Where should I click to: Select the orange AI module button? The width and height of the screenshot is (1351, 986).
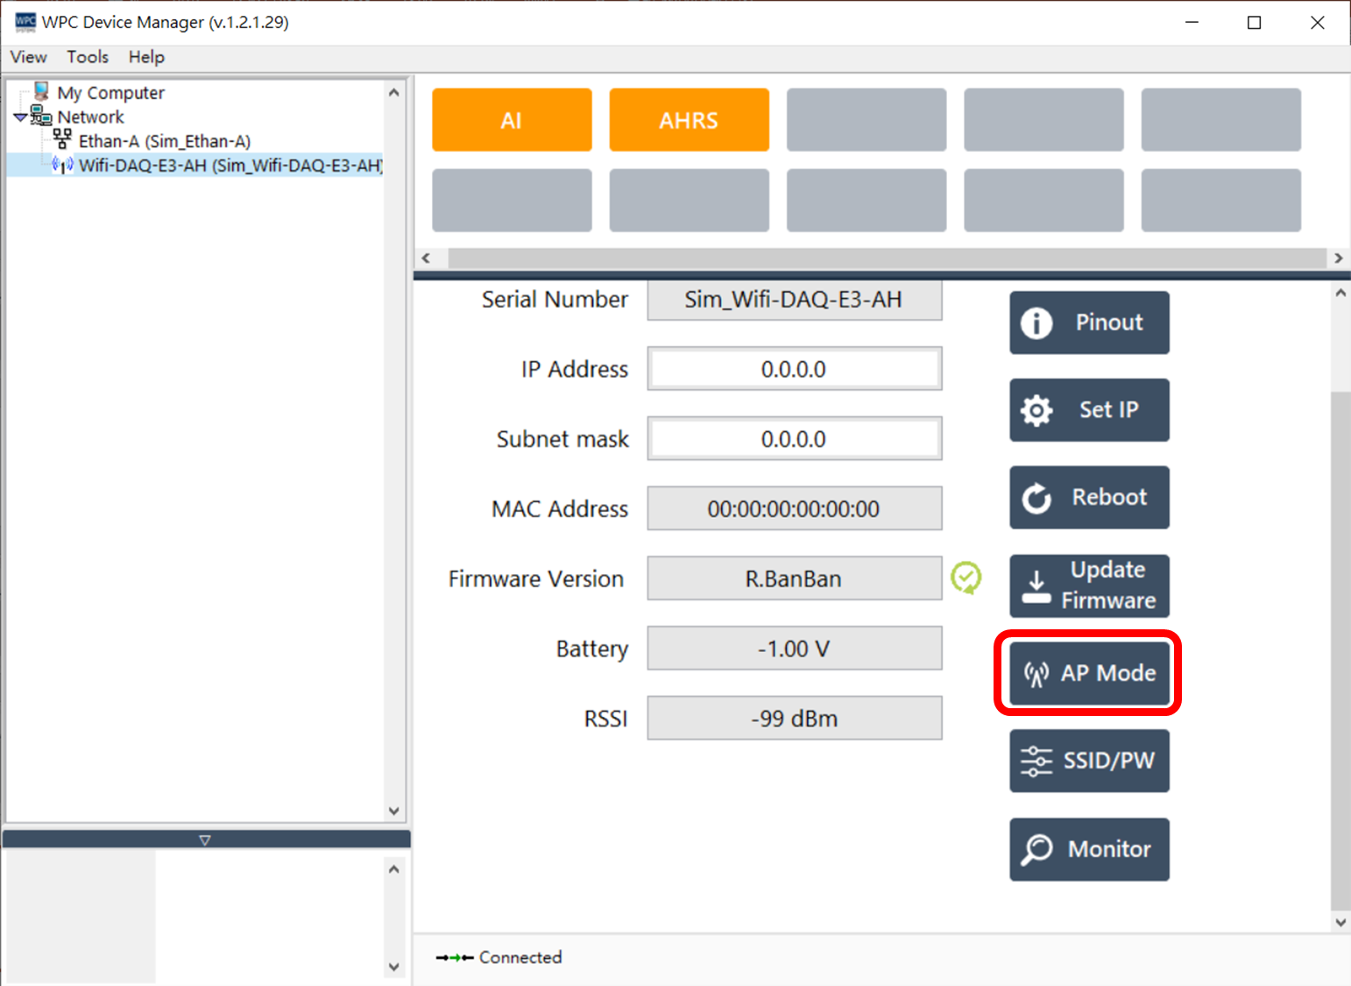pyautogui.click(x=512, y=120)
